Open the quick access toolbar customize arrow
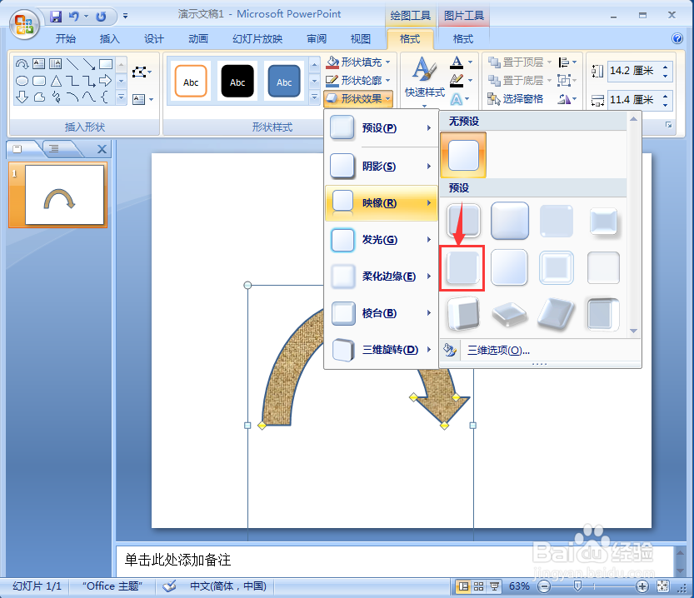 click(x=126, y=17)
